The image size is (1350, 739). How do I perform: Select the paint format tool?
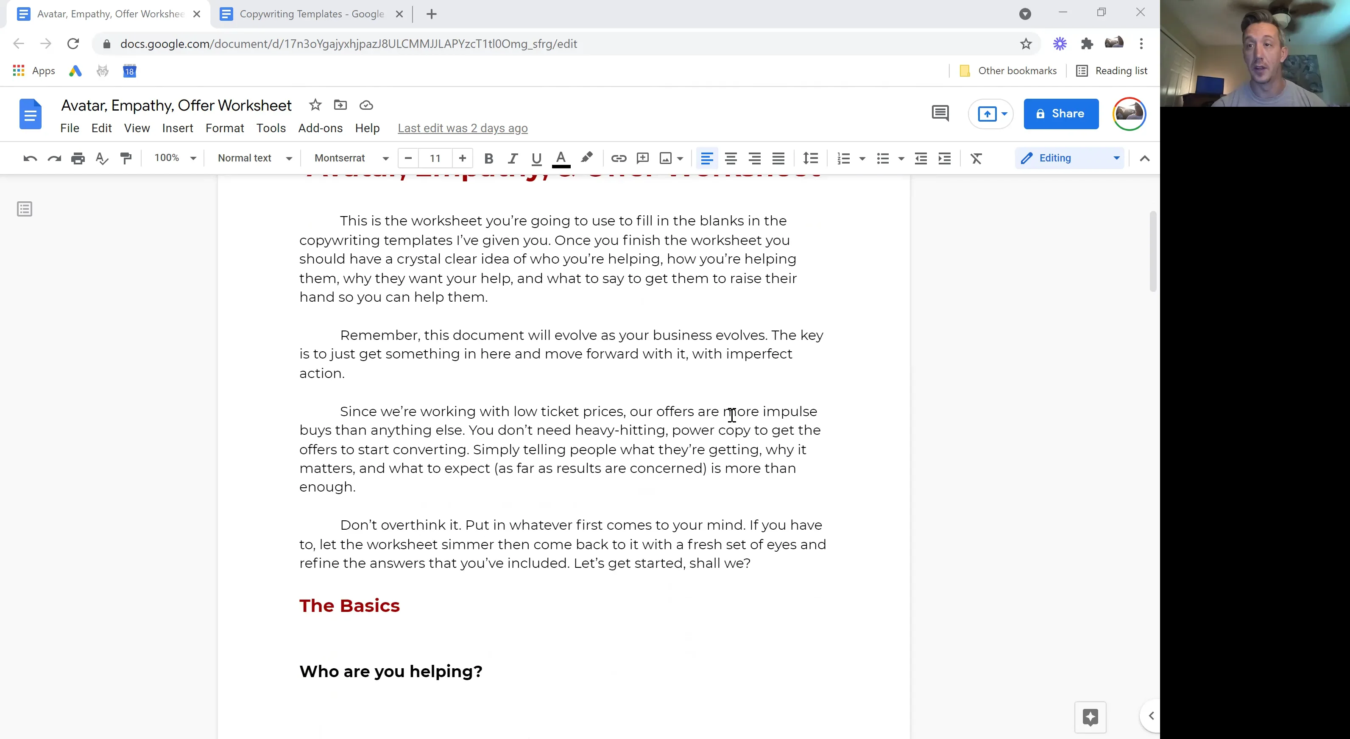click(126, 158)
